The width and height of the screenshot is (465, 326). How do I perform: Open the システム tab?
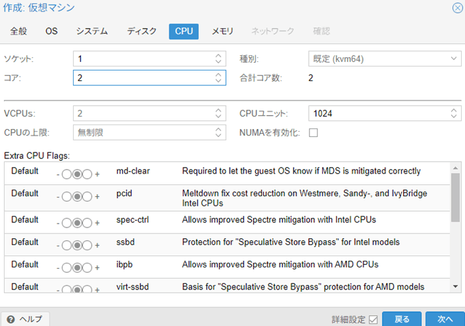[x=92, y=31]
